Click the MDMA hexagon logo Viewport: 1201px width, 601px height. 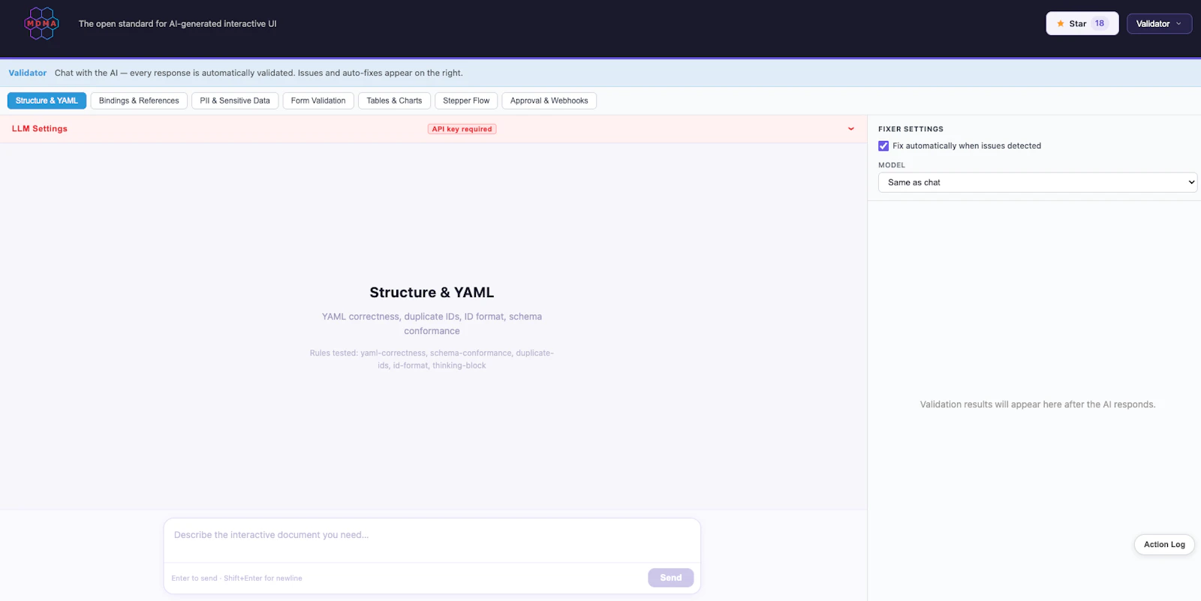click(41, 23)
